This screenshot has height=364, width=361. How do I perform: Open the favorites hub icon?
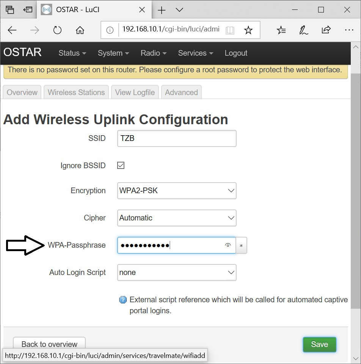tap(281, 30)
